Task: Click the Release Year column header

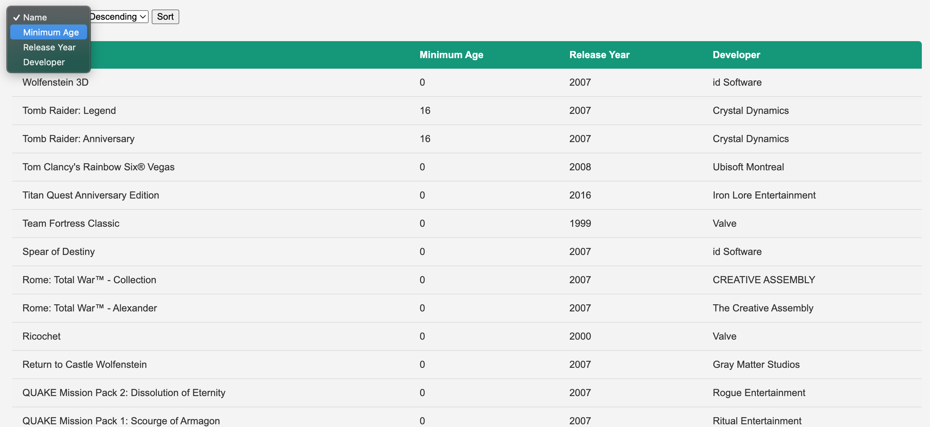Action: (599, 55)
